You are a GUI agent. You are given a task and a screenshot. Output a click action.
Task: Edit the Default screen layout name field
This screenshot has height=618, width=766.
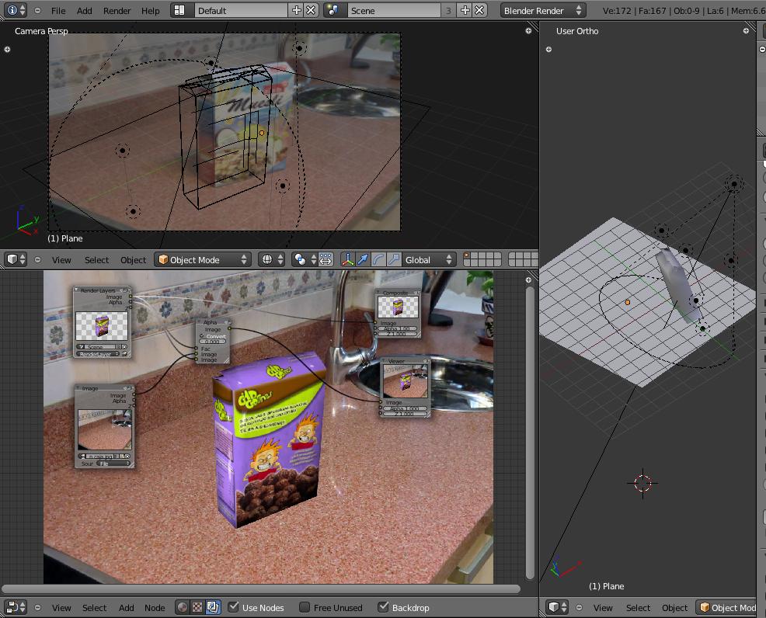coord(240,10)
